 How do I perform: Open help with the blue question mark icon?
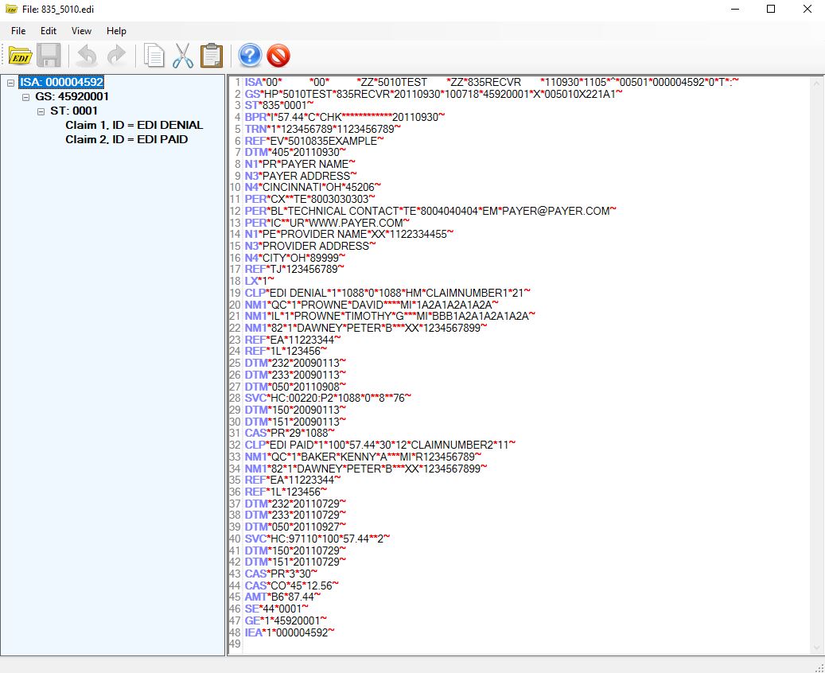pyautogui.click(x=250, y=55)
